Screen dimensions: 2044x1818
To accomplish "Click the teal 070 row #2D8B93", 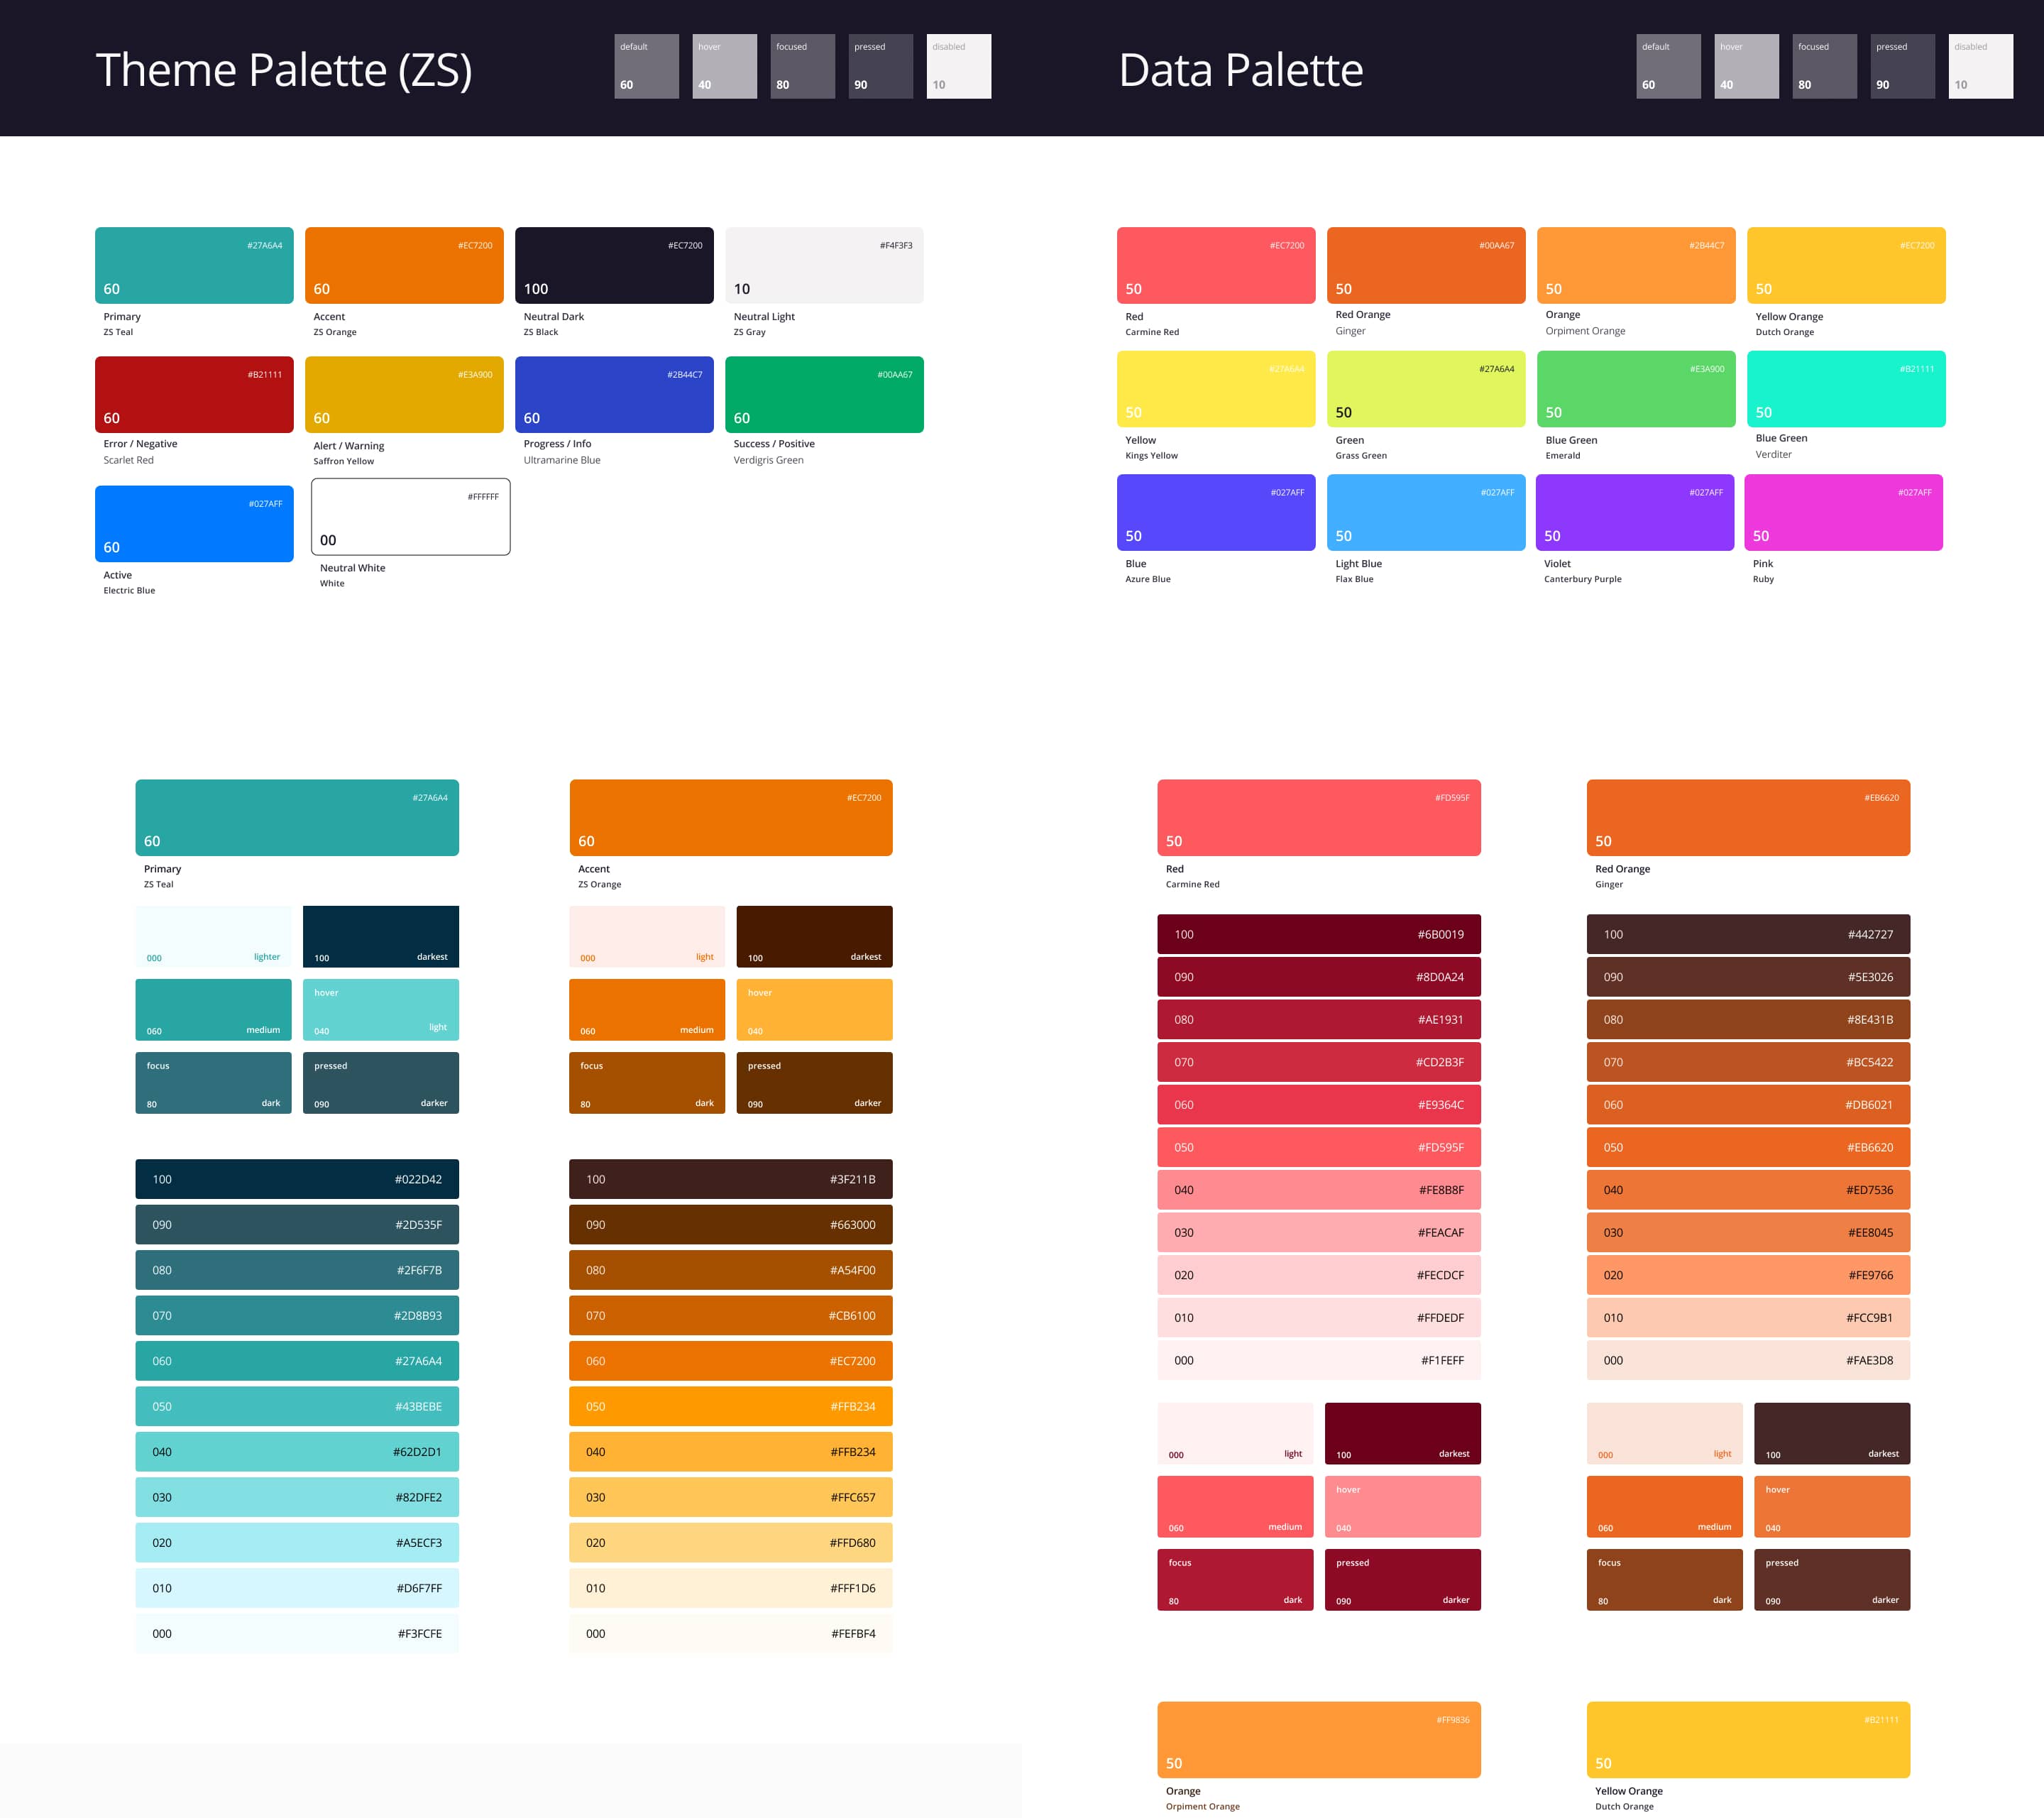I will [x=297, y=1315].
